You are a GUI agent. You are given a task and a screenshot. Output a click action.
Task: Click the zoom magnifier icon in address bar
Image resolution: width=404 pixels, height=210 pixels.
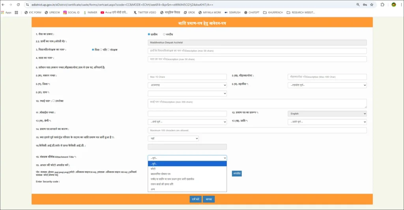pos(358,5)
